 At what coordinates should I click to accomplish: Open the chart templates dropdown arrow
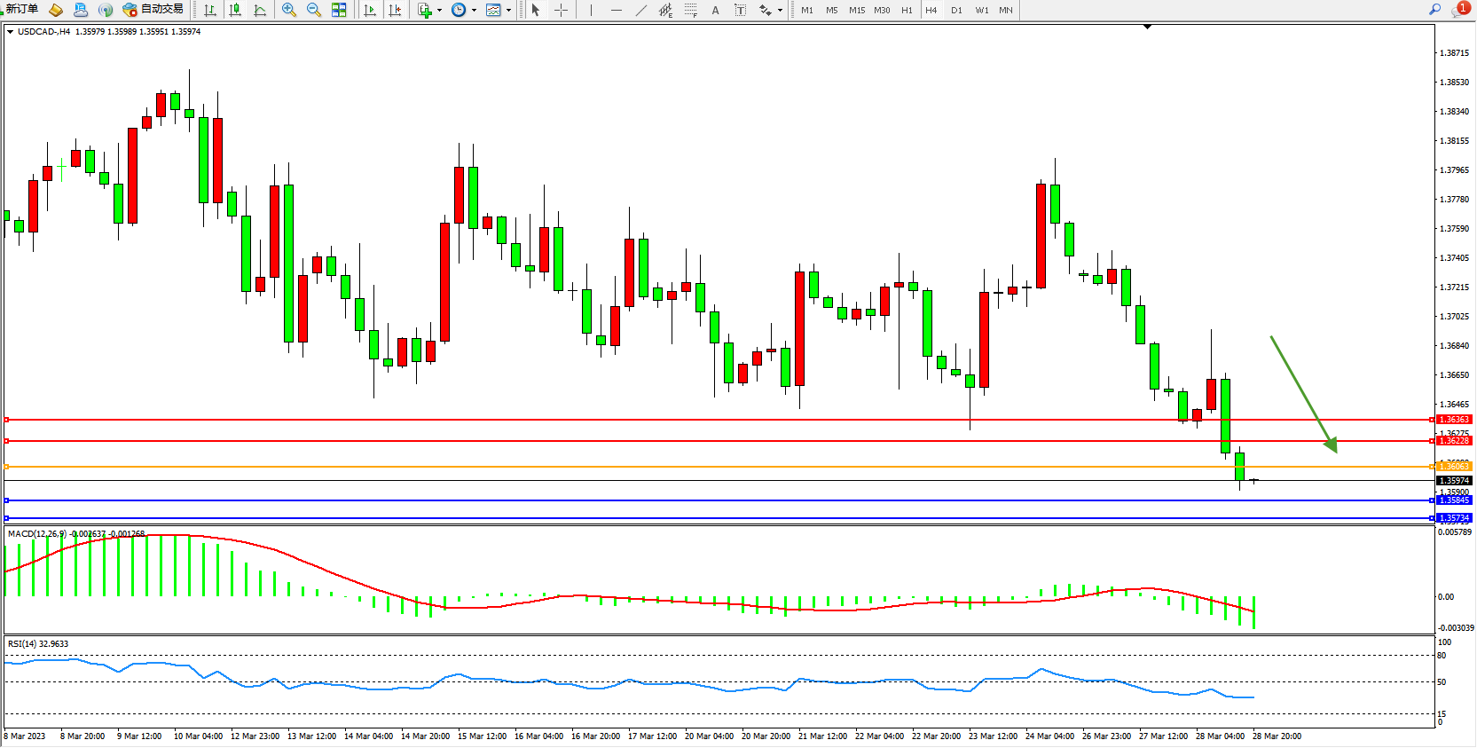(x=508, y=11)
